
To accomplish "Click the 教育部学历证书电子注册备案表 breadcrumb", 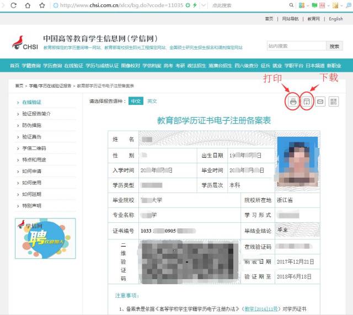I will click(x=105, y=86).
